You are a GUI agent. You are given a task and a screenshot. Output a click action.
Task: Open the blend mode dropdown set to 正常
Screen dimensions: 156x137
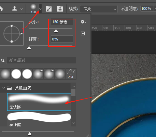[x=99, y=9]
